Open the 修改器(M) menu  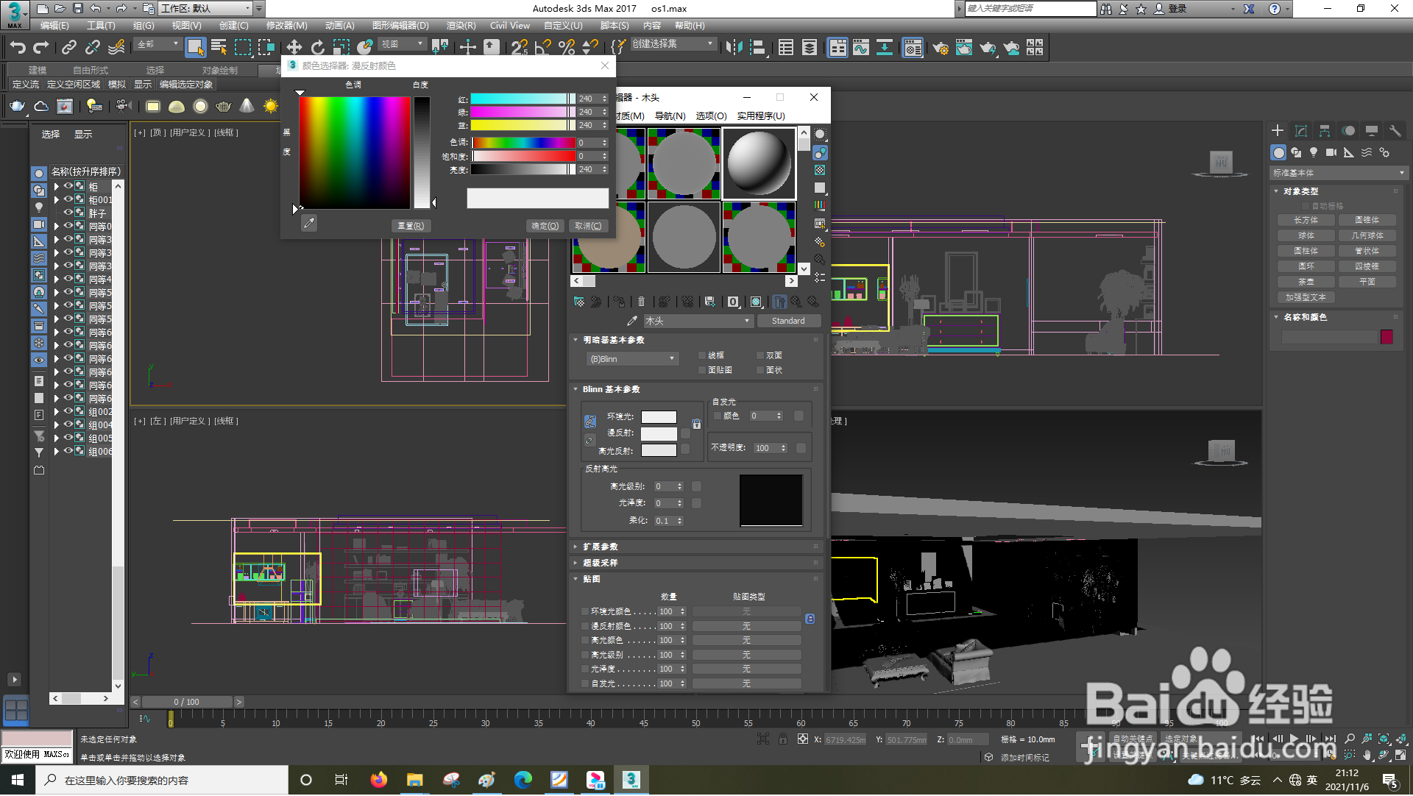click(x=287, y=26)
